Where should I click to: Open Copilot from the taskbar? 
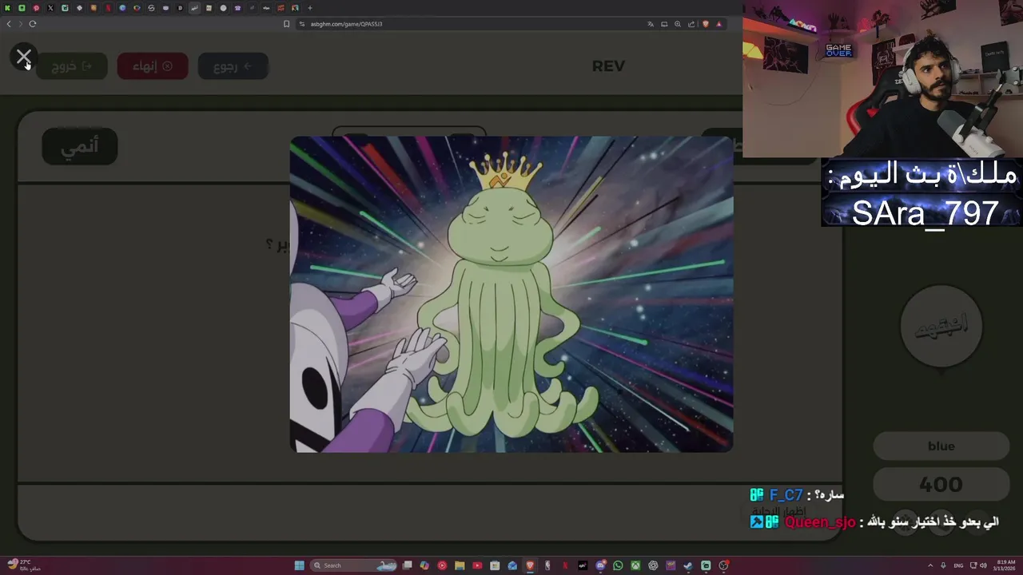coord(424,565)
